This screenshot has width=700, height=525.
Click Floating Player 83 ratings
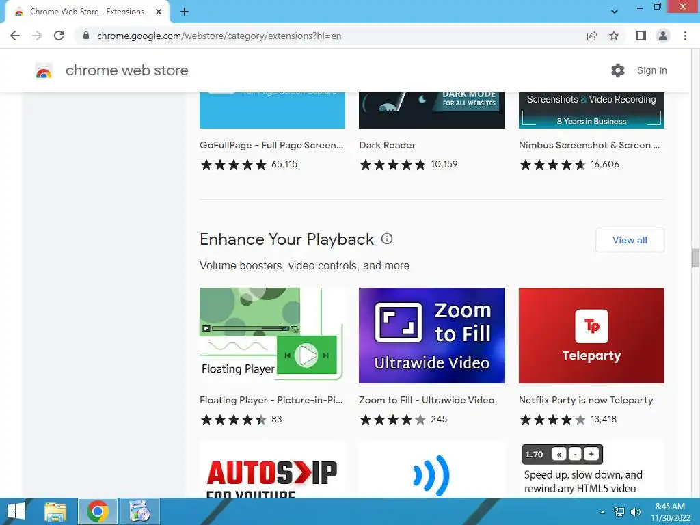tap(276, 419)
